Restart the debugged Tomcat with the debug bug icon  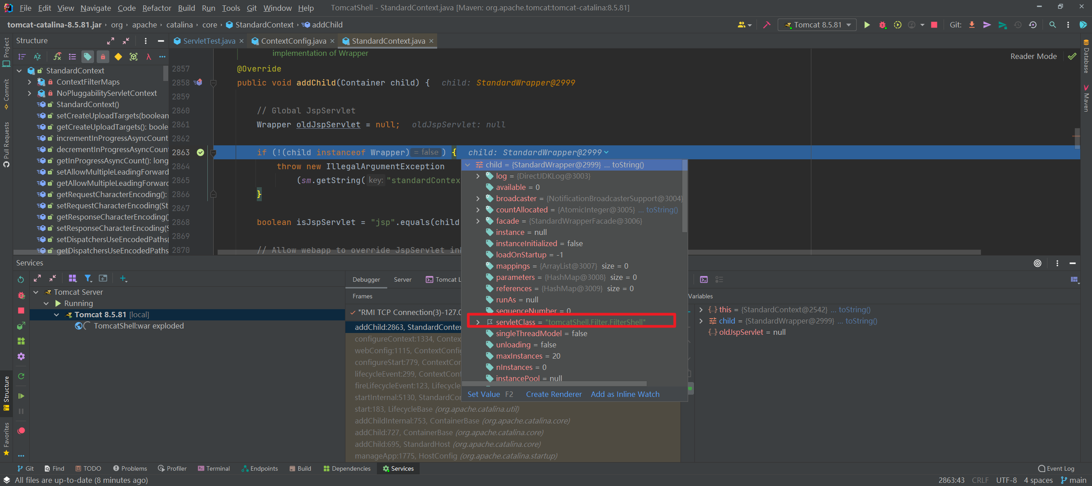click(882, 25)
